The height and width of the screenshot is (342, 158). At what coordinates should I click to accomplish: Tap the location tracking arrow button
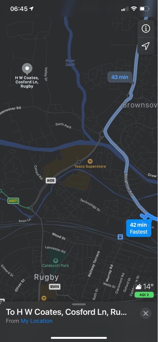146,46
